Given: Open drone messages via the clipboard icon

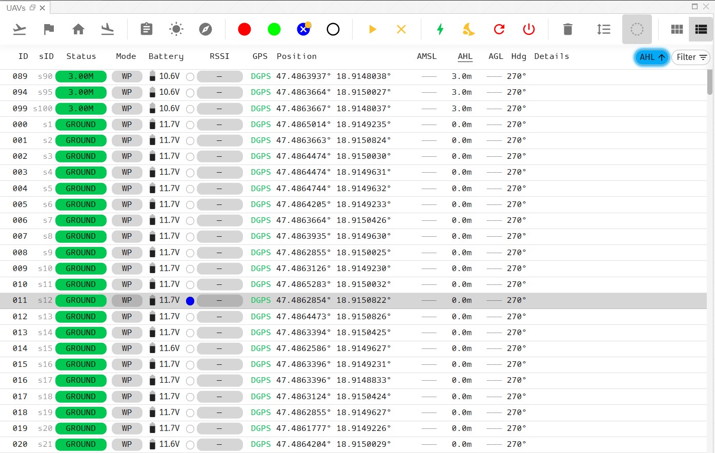Looking at the screenshot, I should click(x=147, y=29).
